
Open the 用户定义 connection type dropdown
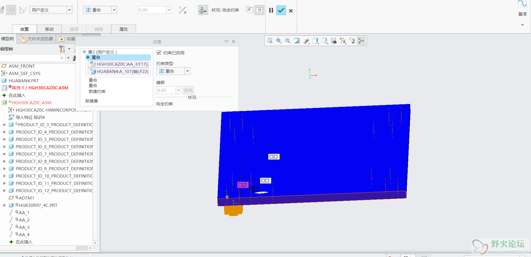69,10
